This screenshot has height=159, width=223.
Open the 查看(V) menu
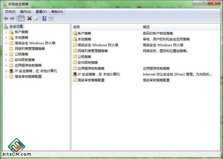(x=41, y=12)
